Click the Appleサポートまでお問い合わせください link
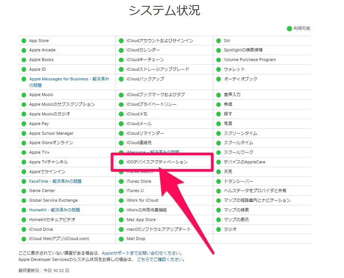 coord(142,253)
